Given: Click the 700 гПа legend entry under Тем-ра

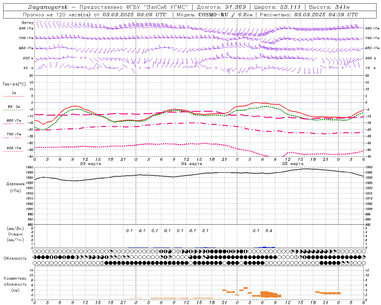Looking at the screenshot, I should point(14,134).
